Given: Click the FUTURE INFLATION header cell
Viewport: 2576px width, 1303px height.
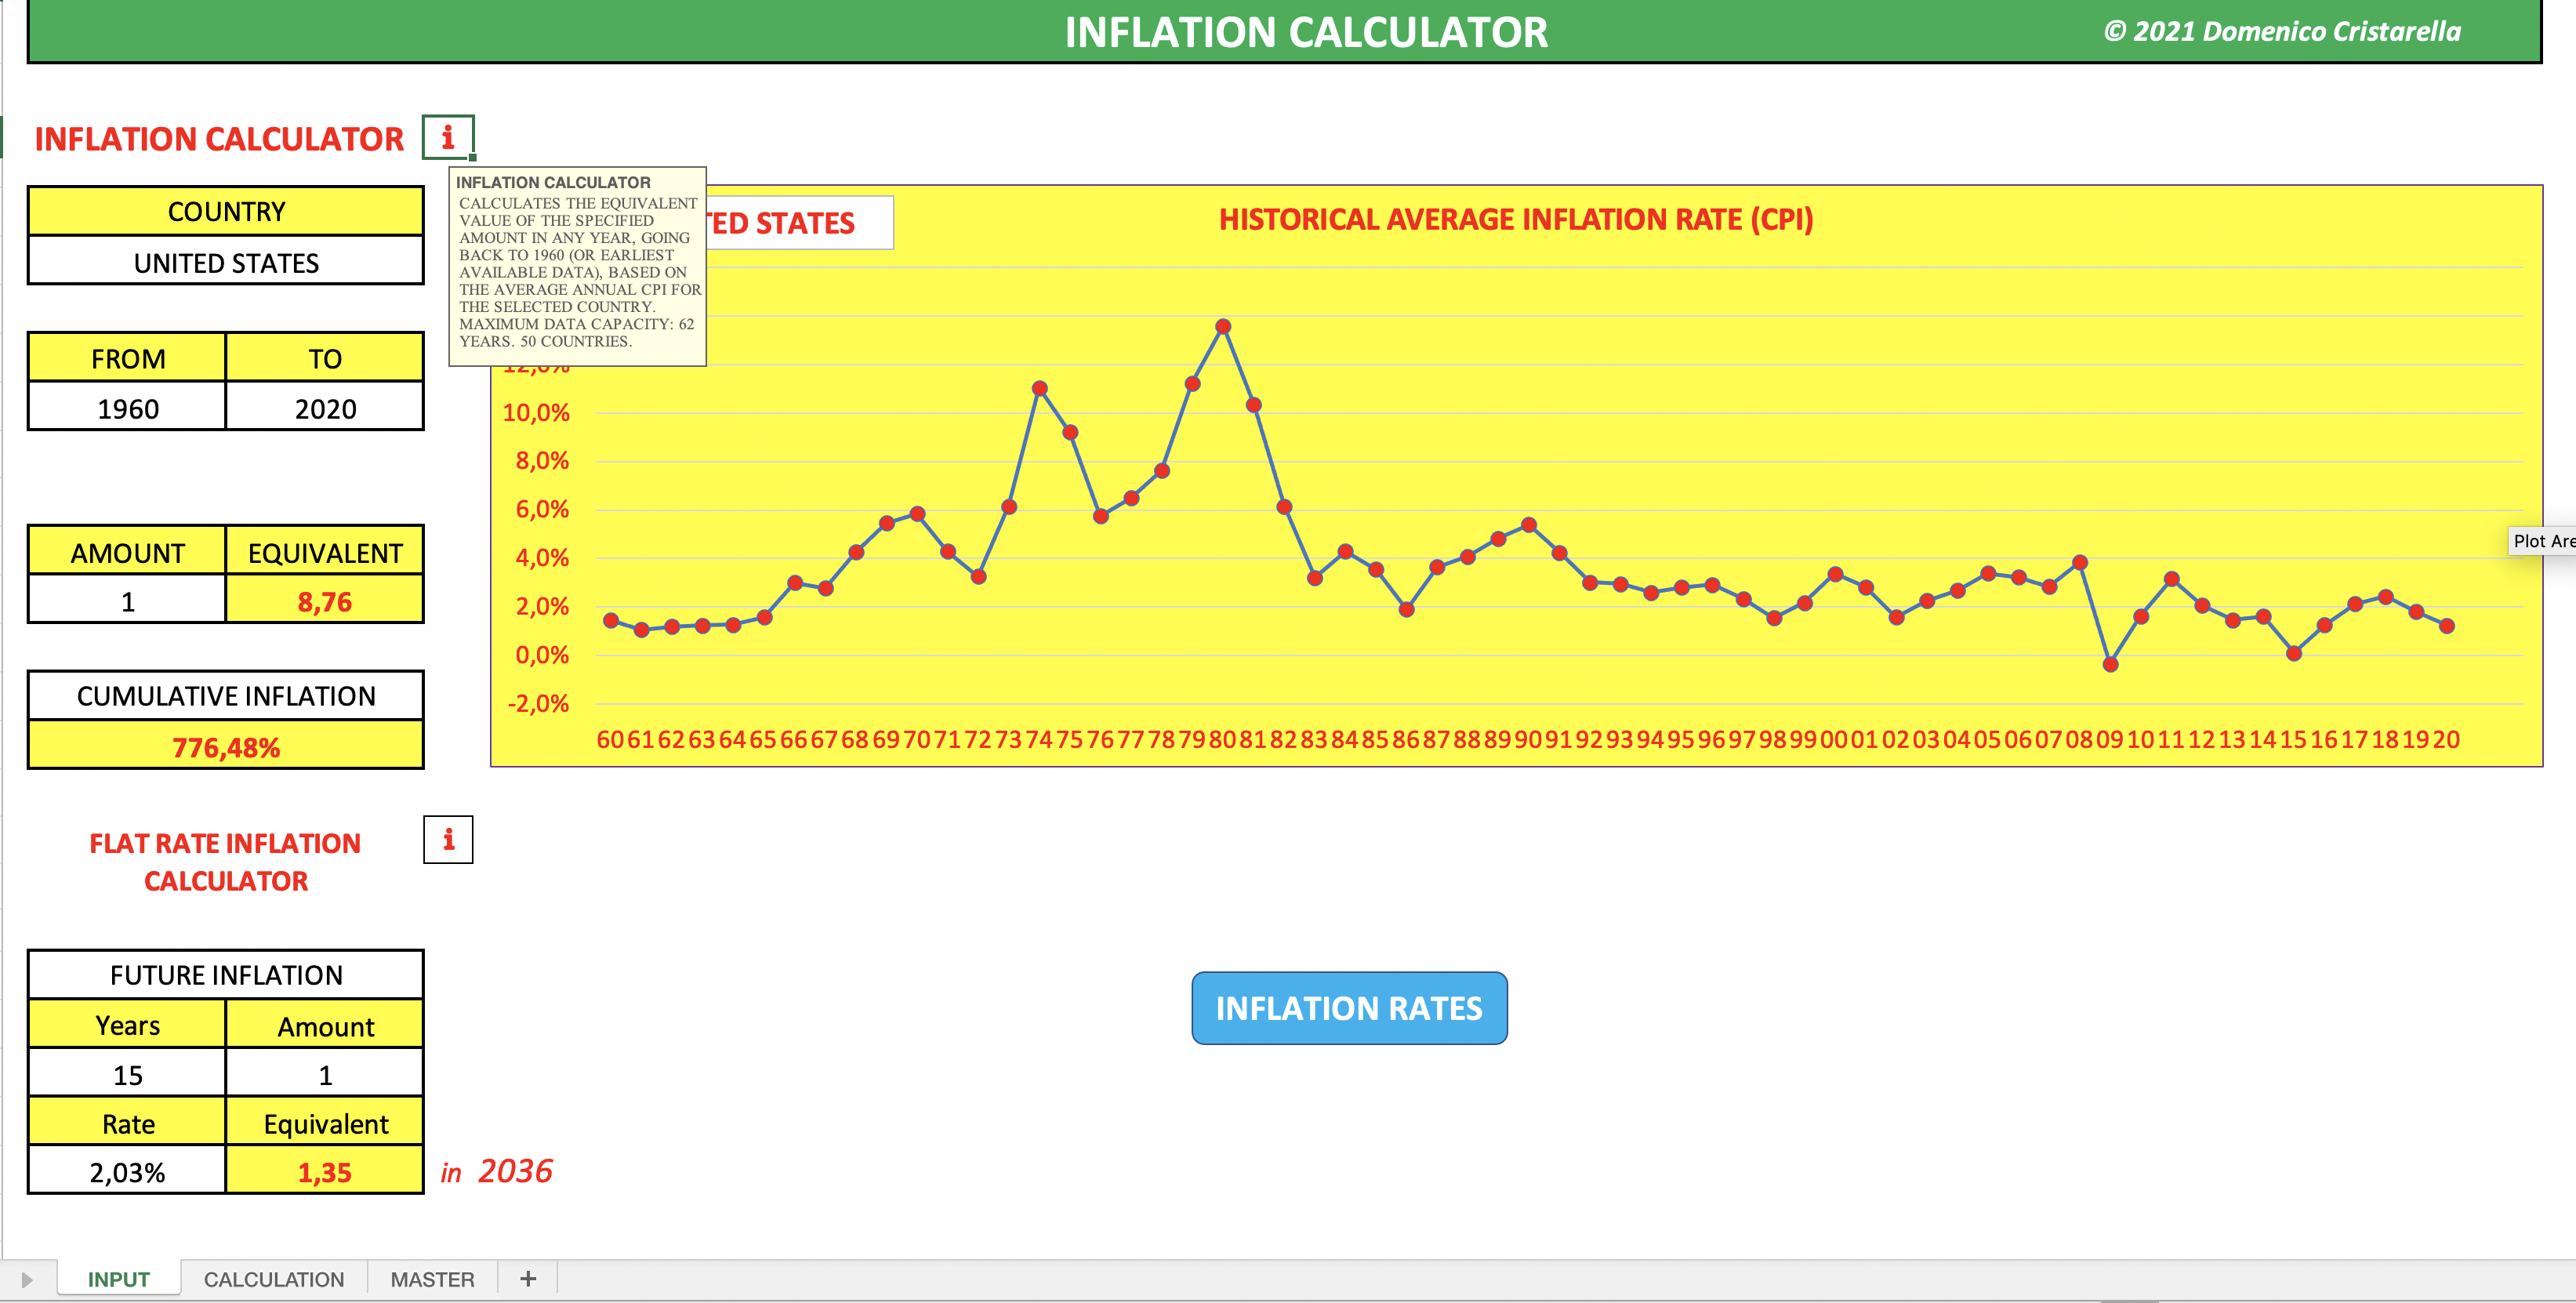Looking at the screenshot, I should pyautogui.click(x=226, y=974).
